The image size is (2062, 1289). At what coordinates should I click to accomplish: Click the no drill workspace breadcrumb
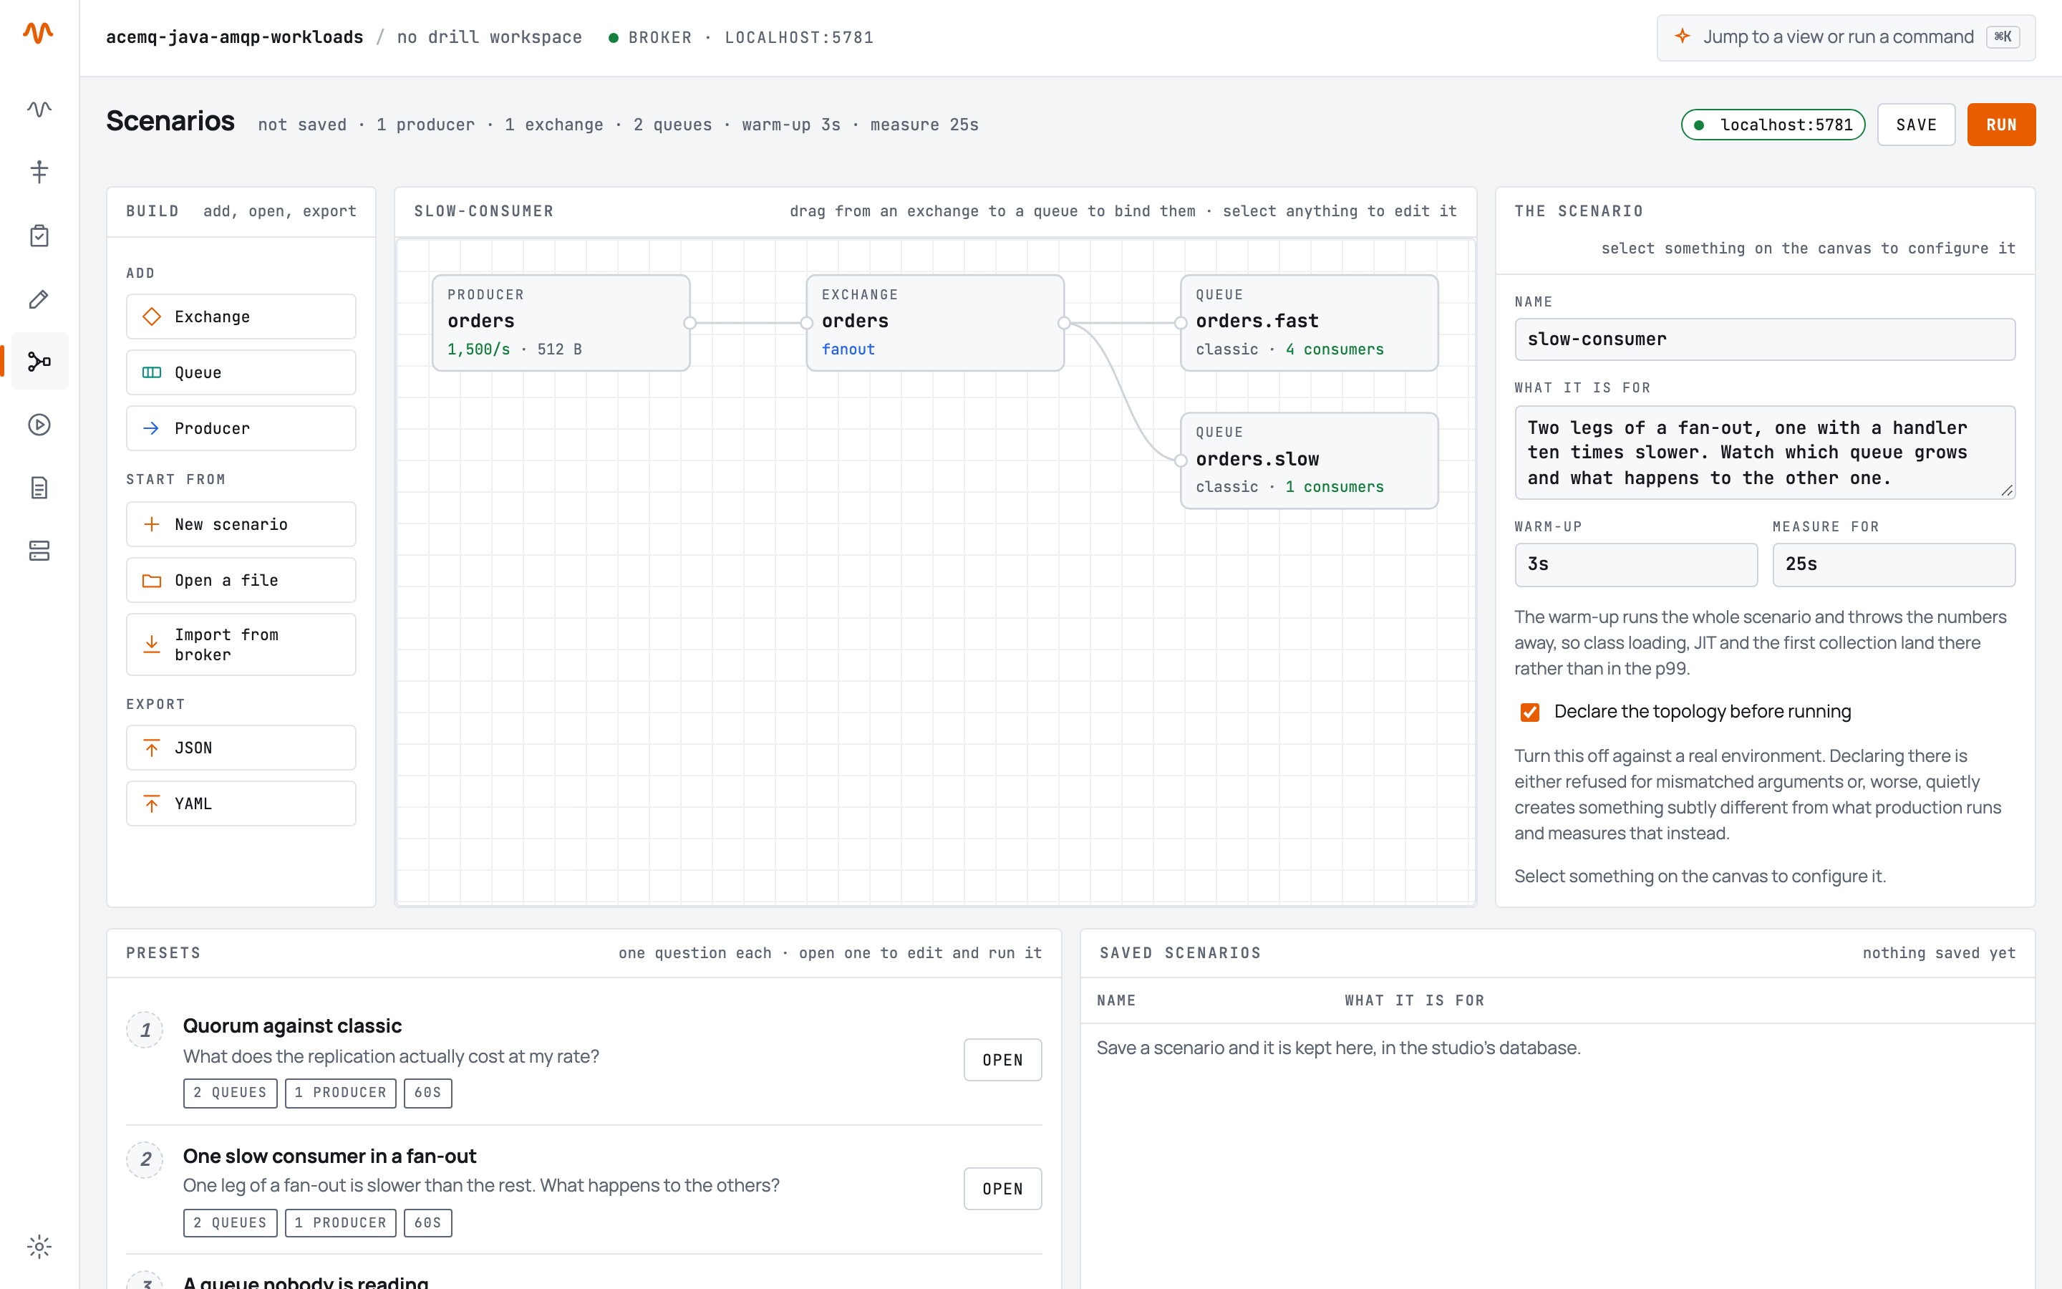pyautogui.click(x=489, y=37)
